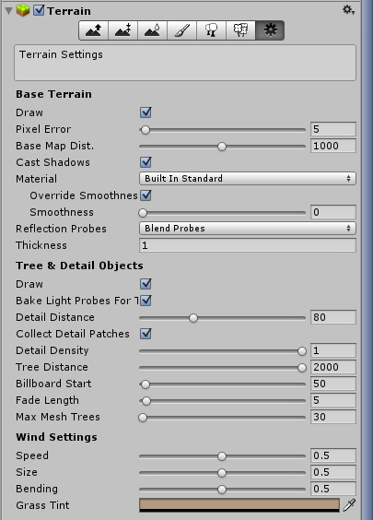
Task: Select the Paint Details tool
Action: tap(240, 30)
